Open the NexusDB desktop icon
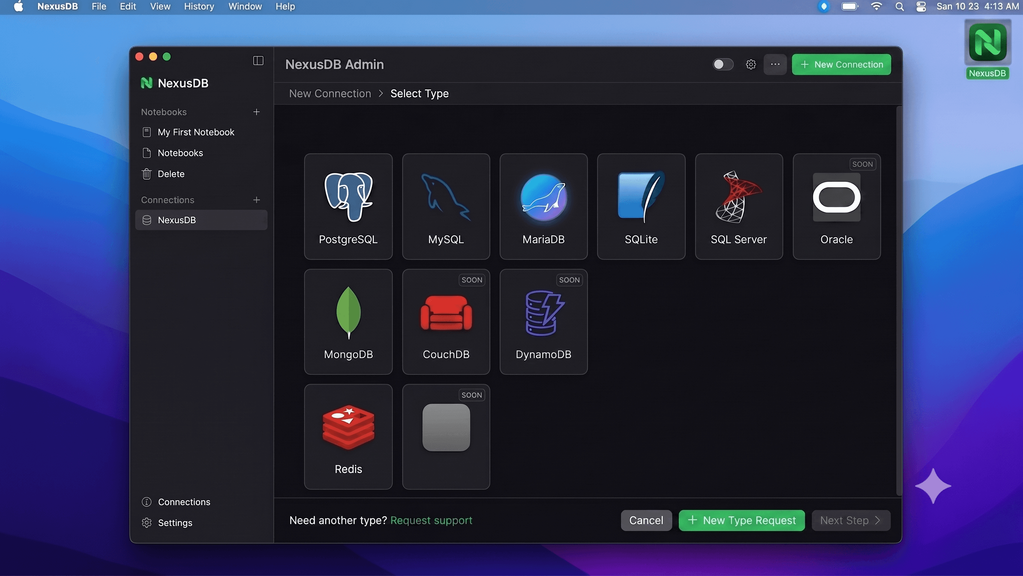The height and width of the screenshot is (576, 1023). [987, 50]
